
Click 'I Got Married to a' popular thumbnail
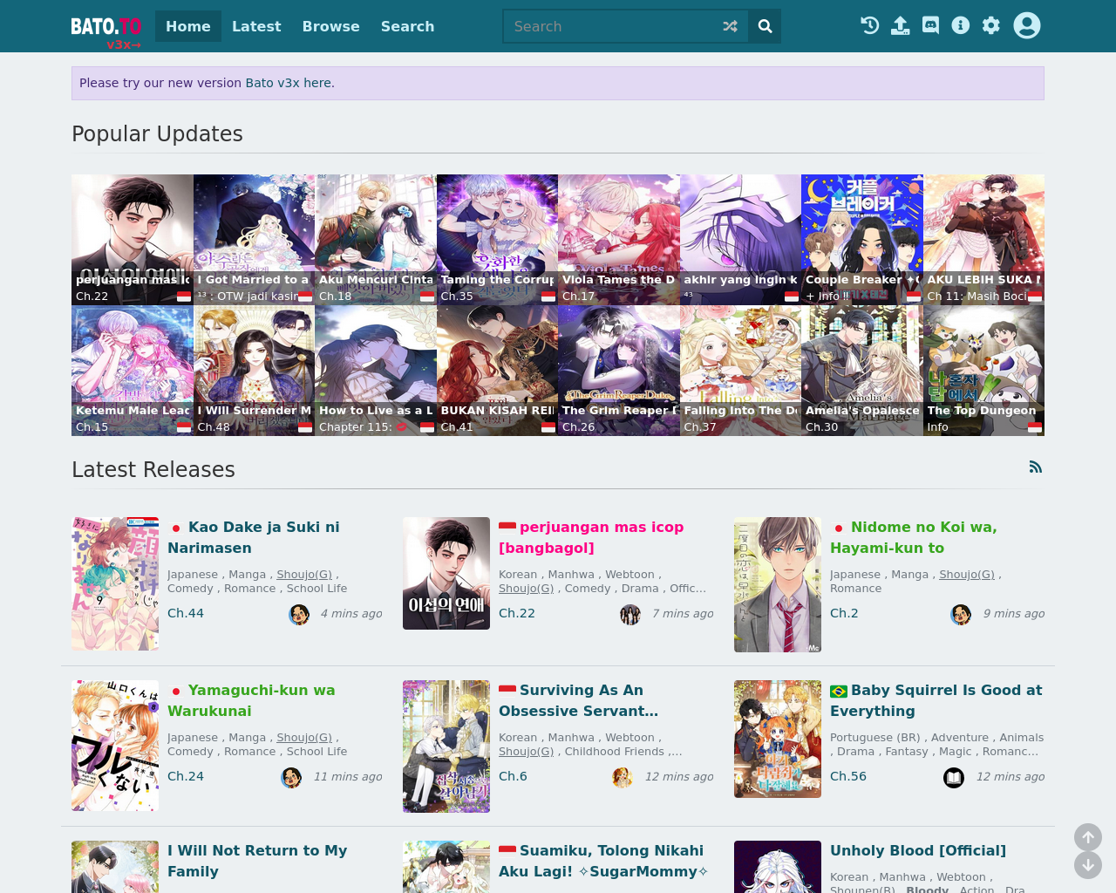254,240
